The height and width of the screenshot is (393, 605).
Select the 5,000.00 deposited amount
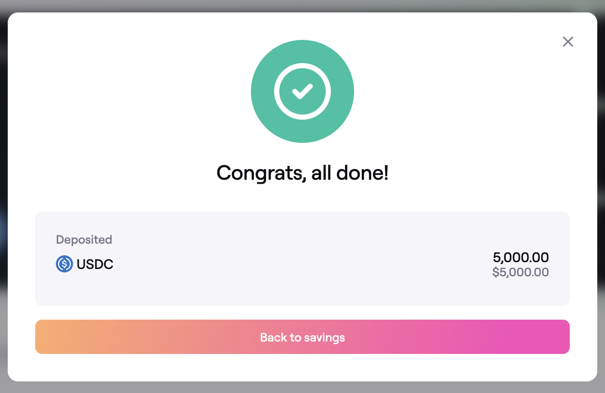(520, 257)
